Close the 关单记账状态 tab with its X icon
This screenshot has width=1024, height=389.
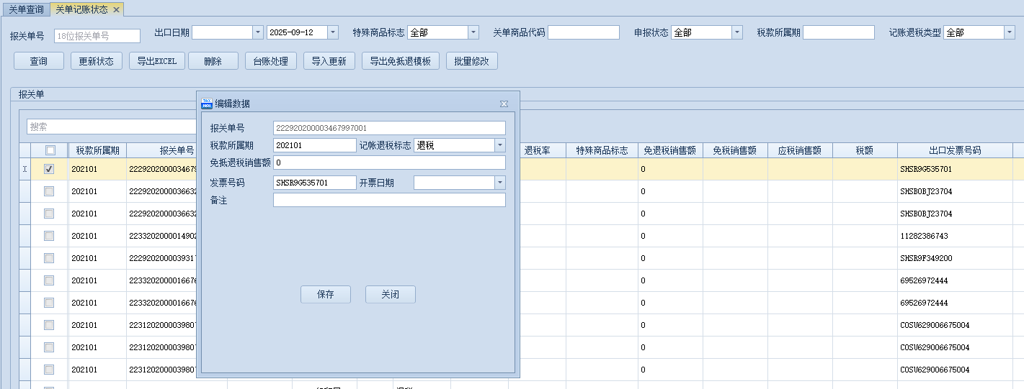coord(116,9)
